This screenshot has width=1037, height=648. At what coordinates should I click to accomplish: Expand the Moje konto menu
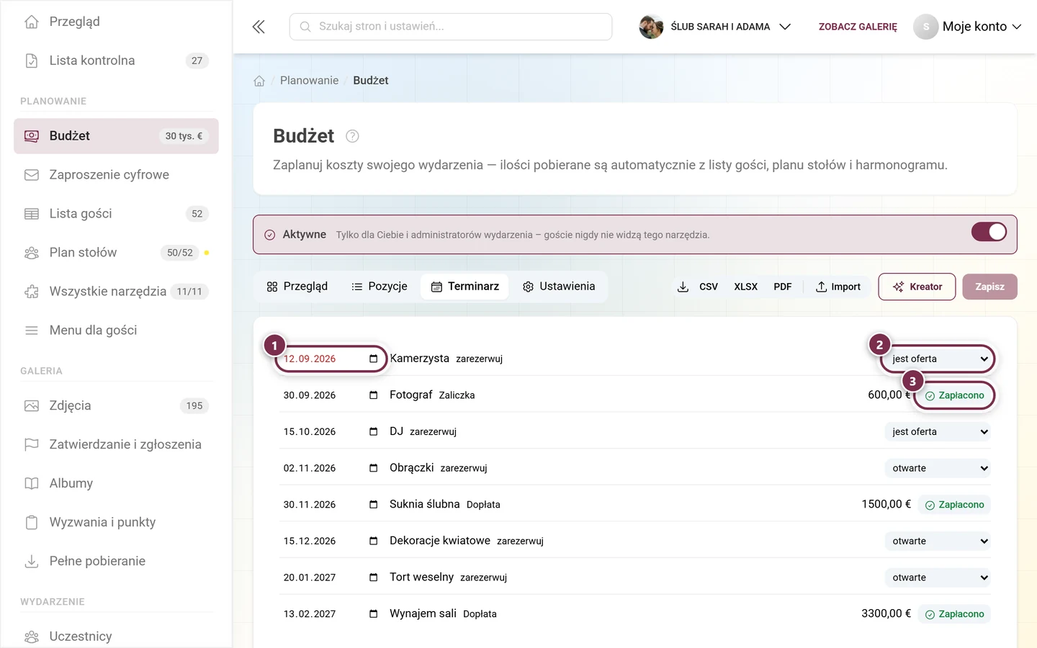pyautogui.click(x=968, y=27)
